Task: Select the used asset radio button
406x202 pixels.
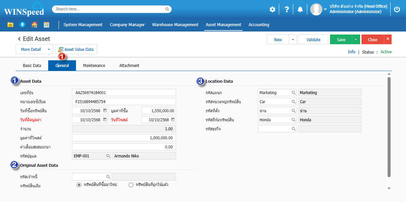Action: (131, 185)
